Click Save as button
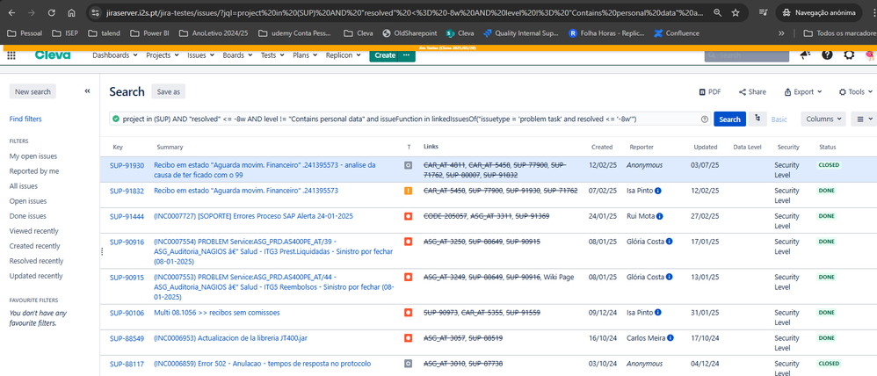 [x=169, y=91]
